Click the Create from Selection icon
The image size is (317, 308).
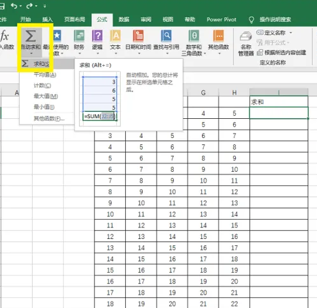click(x=259, y=52)
